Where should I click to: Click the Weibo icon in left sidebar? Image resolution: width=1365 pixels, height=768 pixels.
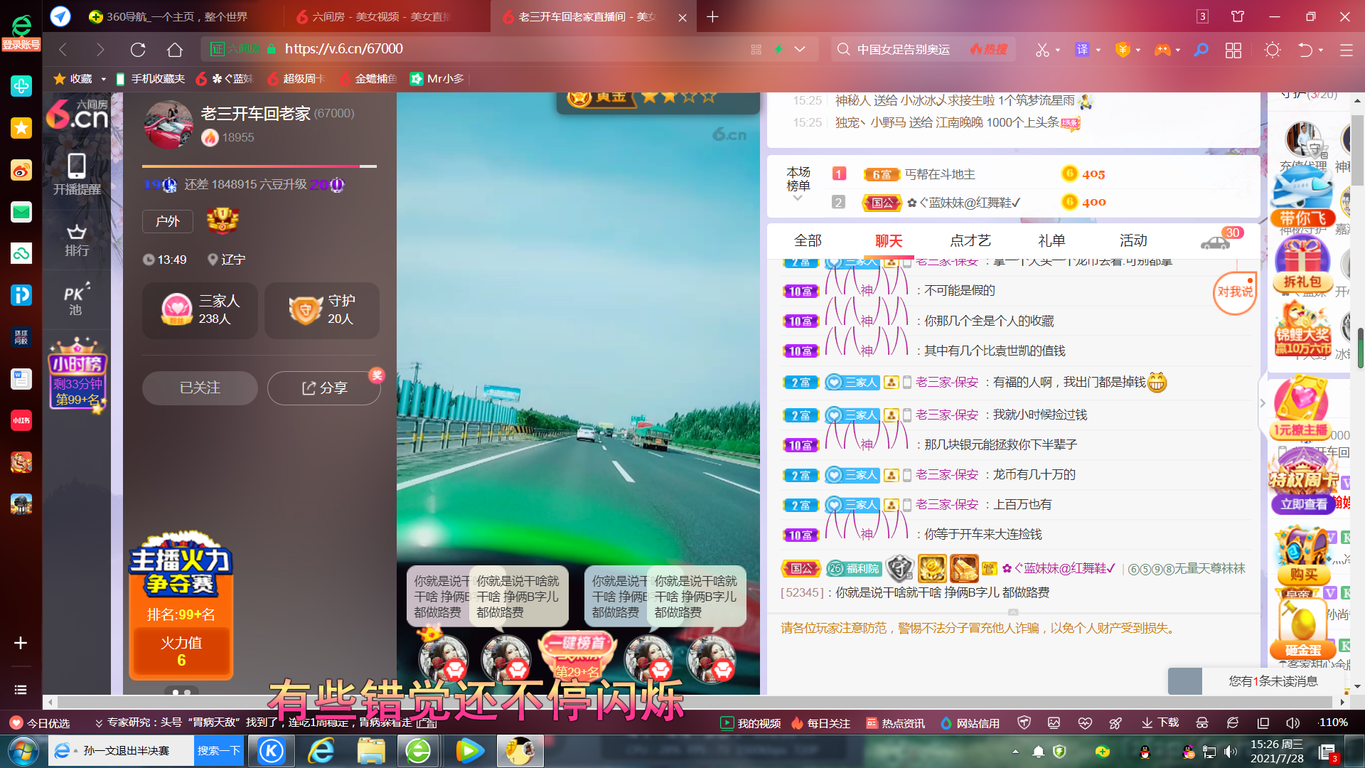tap(21, 170)
